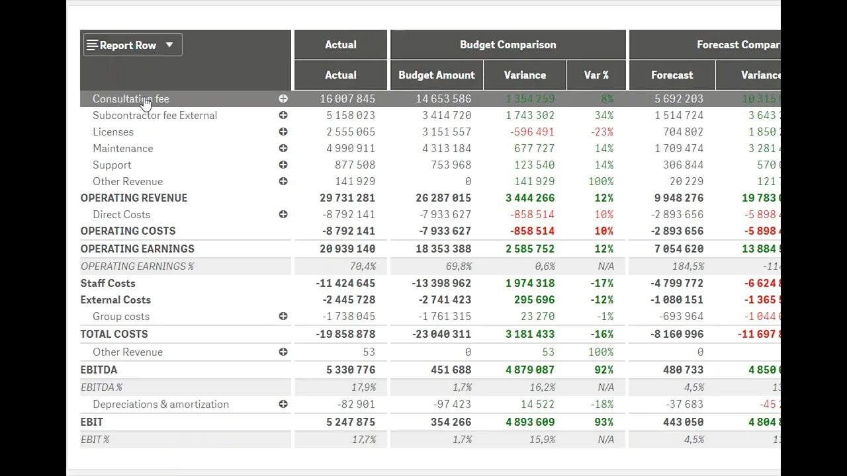The height and width of the screenshot is (476, 847).
Task: Expand the Direct Costs row
Action: tap(283, 214)
